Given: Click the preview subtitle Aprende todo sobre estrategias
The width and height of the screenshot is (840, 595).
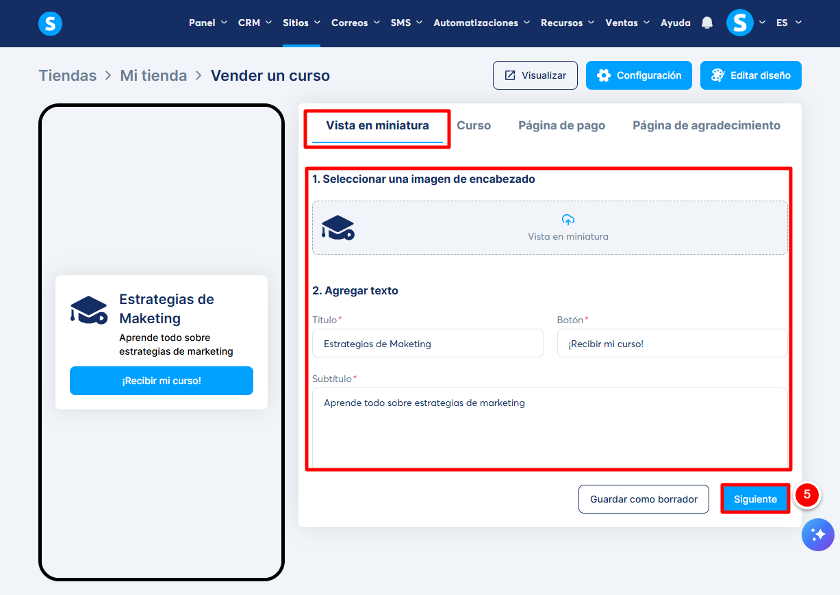Looking at the screenshot, I should click(x=176, y=344).
